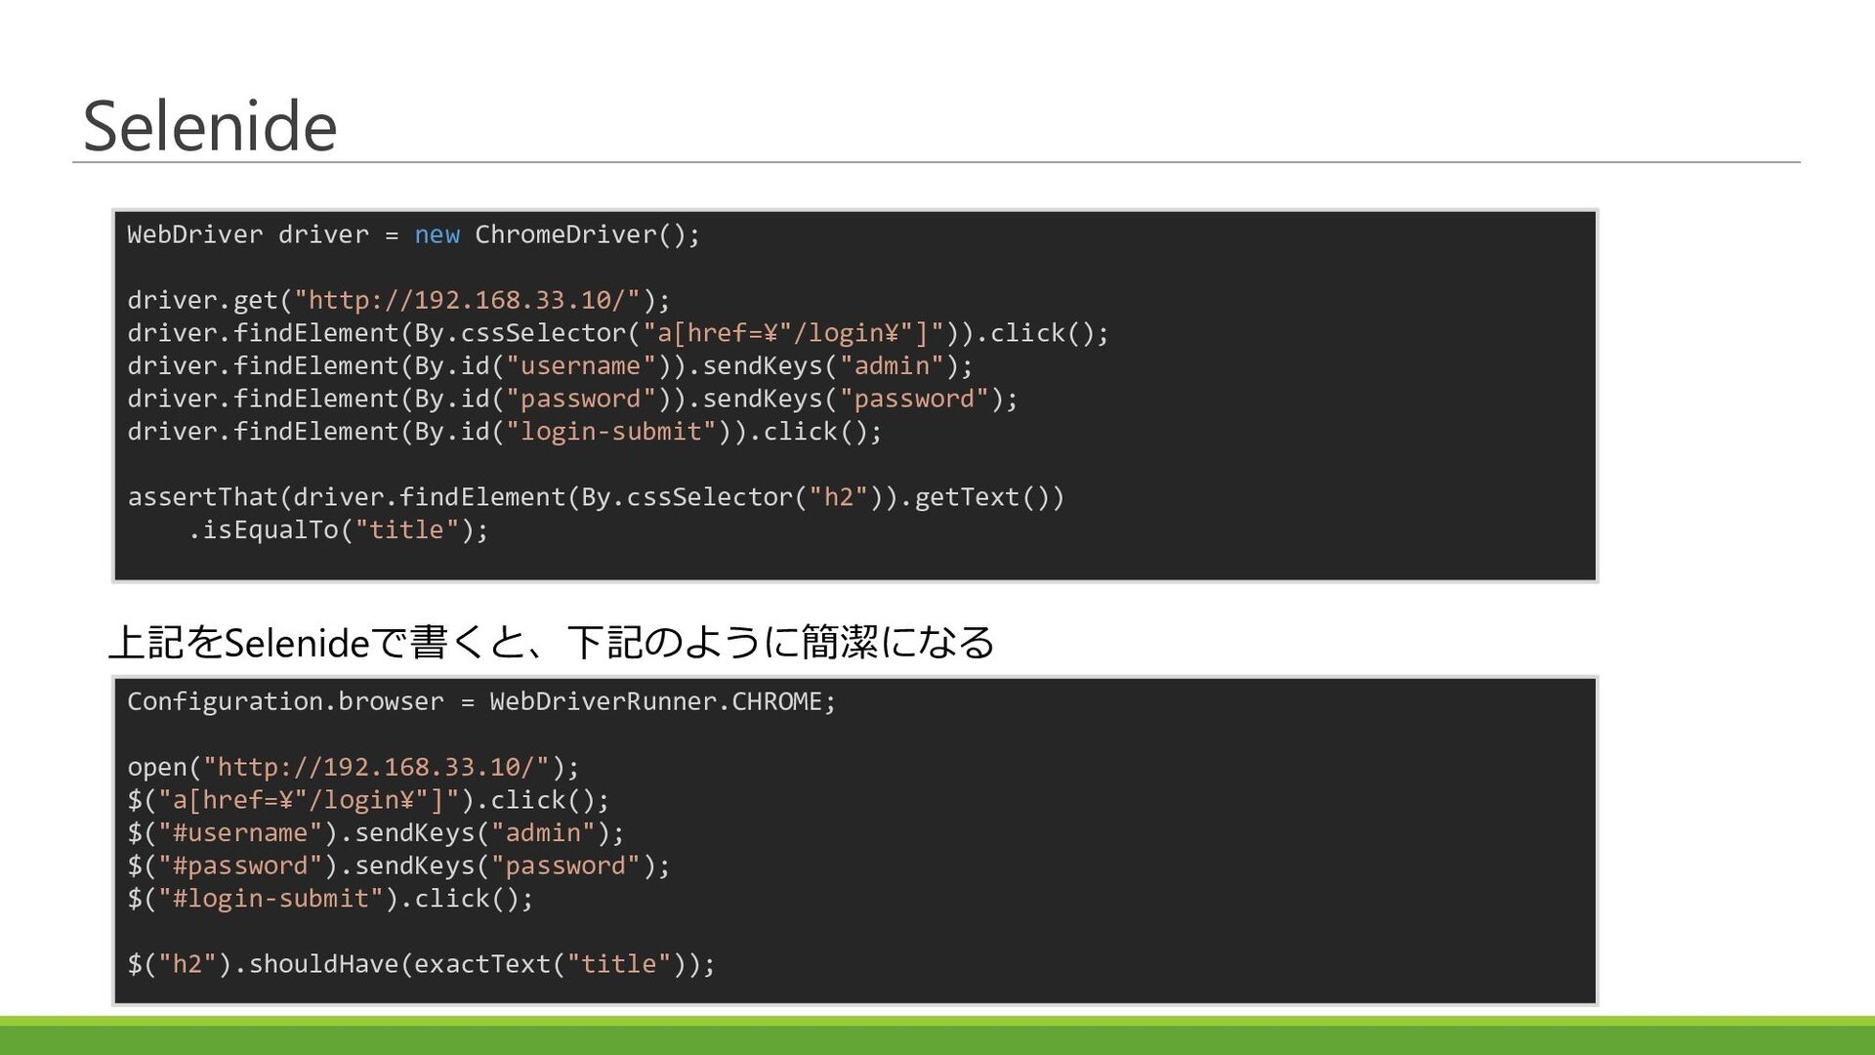Click the .isEqualTo("title") line
This screenshot has height=1055, width=1875.
pos(337,530)
